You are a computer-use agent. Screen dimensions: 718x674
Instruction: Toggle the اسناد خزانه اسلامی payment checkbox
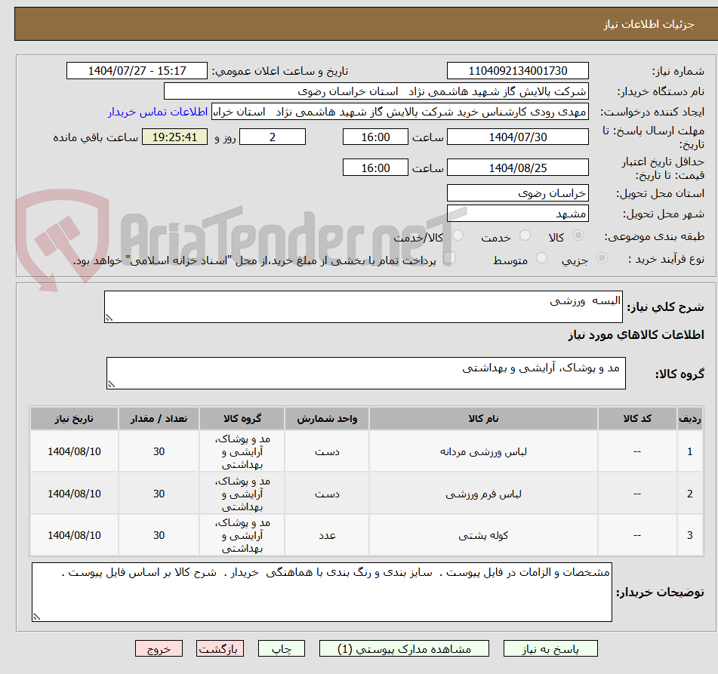point(450,258)
